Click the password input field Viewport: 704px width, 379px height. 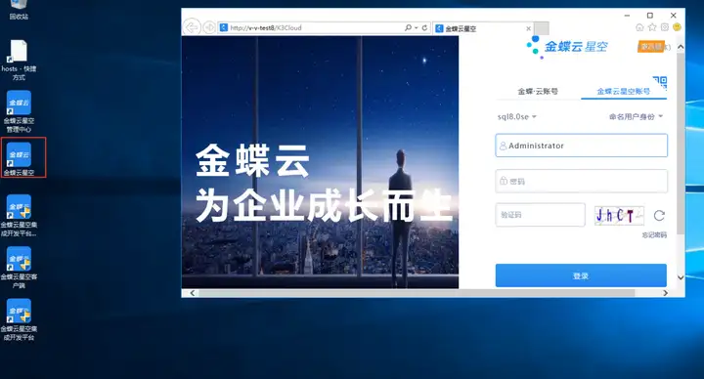(582, 182)
